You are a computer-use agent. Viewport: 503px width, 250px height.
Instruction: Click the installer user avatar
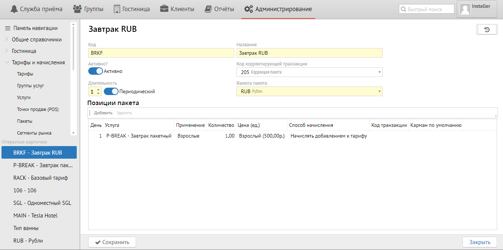coord(465,9)
